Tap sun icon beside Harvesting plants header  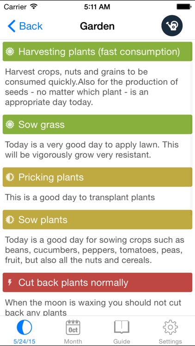(x=10, y=52)
